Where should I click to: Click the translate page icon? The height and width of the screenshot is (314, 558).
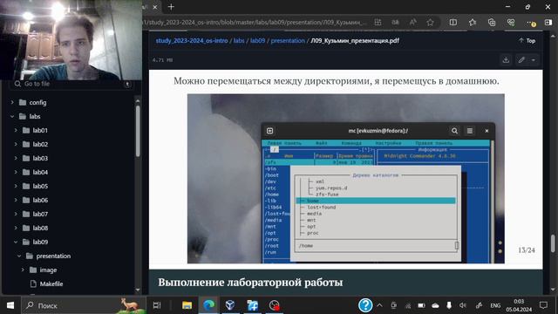(x=395, y=22)
